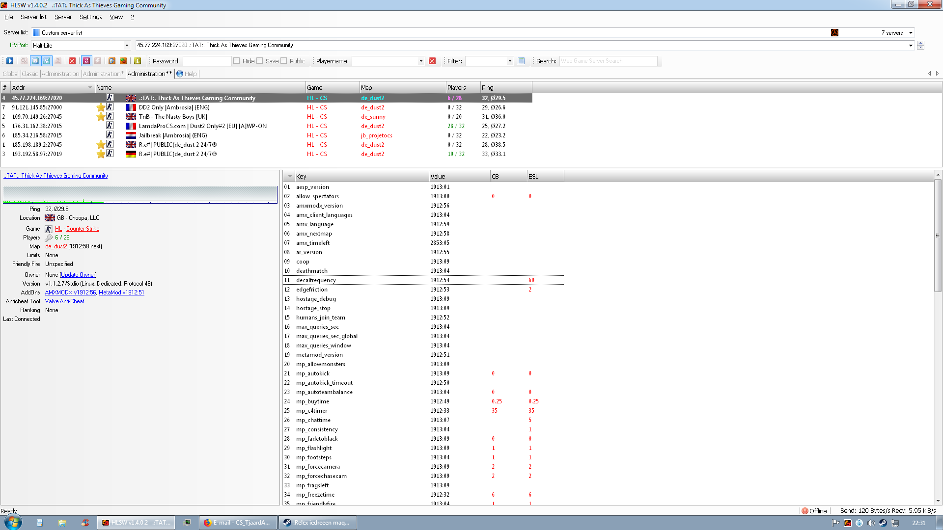Click the volume speaker tray icon
The width and height of the screenshot is (943, 530).
click(x=871, y=523)
